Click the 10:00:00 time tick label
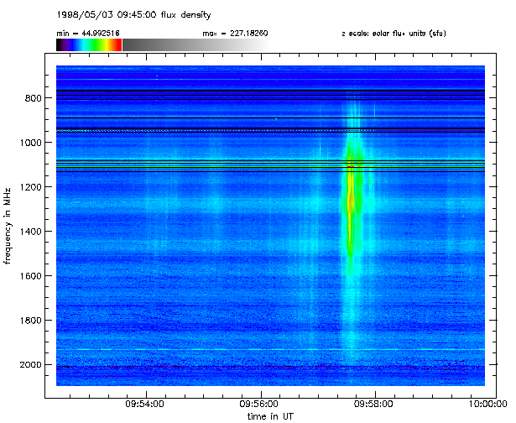516x423 pixels. click(487, 404)
